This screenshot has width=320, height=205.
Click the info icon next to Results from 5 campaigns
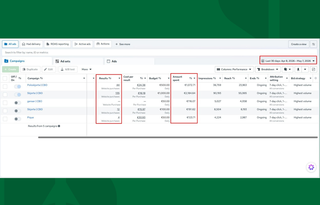tap(59, 126)
